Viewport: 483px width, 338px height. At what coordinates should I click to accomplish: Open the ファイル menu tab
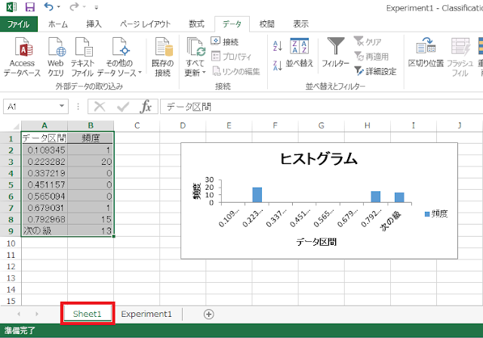pos(19,24)
